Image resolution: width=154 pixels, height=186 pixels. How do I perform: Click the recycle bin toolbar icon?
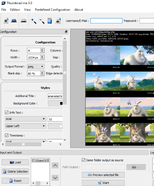[x=50, y=21]
